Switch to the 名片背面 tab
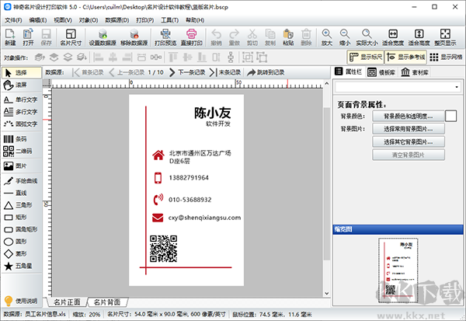 coord(107,302)
